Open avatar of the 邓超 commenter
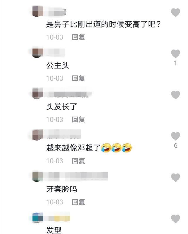The width and height of the screenshot is (188, 234). point(38,135)
